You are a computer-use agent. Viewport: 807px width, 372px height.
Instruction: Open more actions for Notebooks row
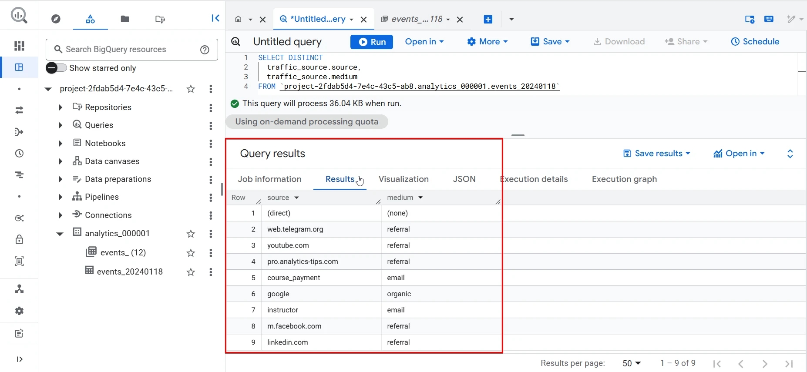[211, 144]
